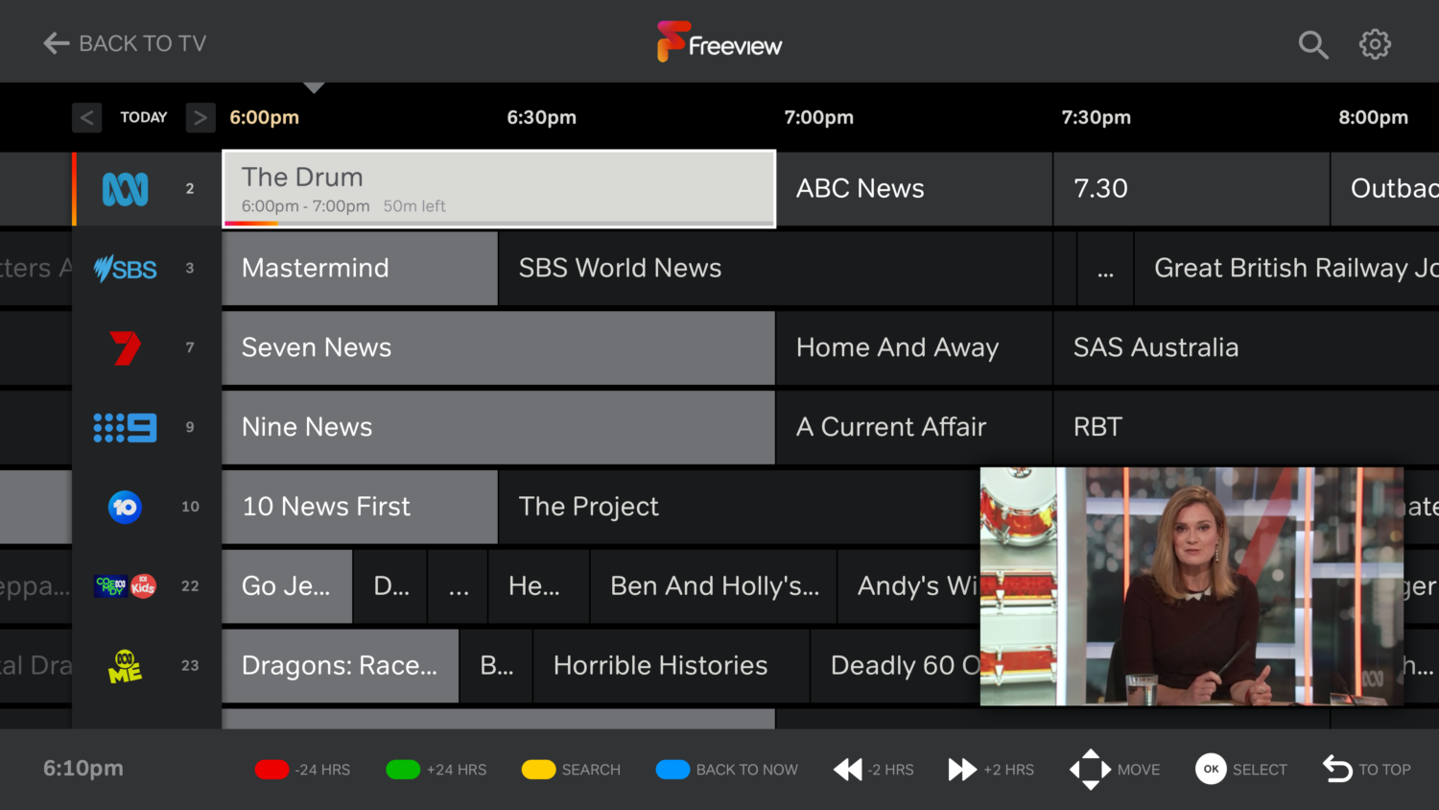Click the Today label
The height and width of the screenshot is (810, 1439).
(143, 117)
